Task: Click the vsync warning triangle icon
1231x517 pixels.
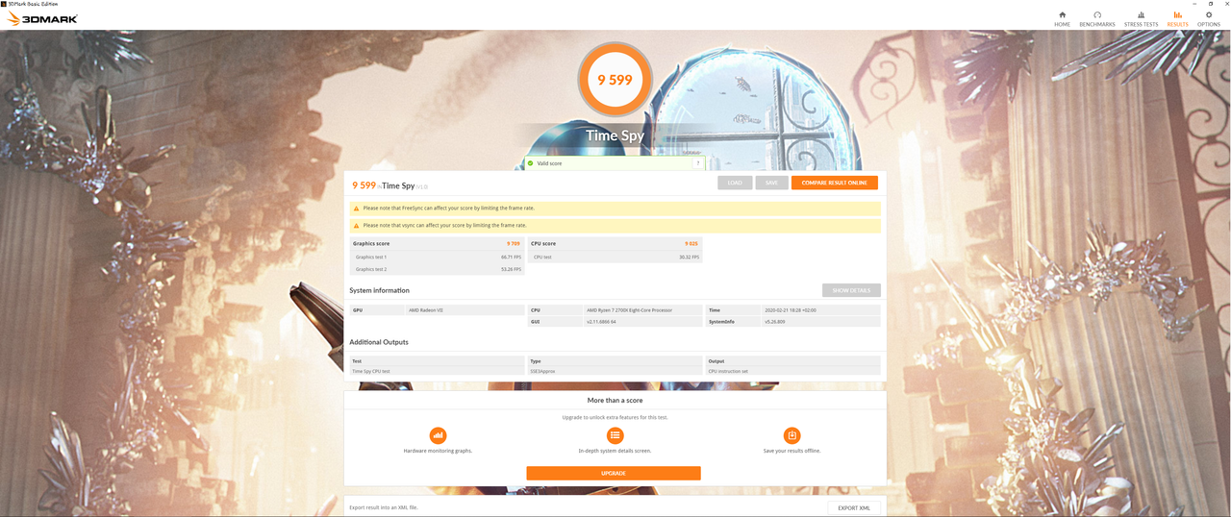Action: click(357, 225)
